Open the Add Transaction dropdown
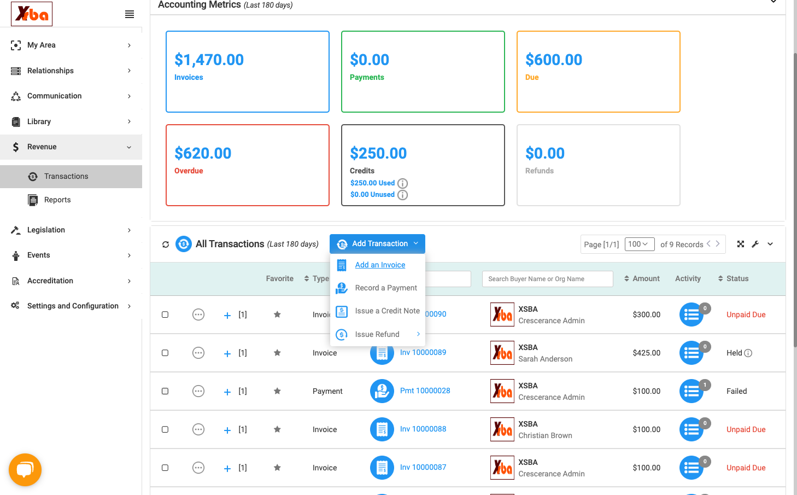 pos(377,244)
